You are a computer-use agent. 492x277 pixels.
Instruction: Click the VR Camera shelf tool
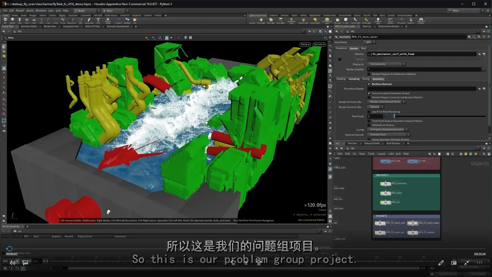401,21
